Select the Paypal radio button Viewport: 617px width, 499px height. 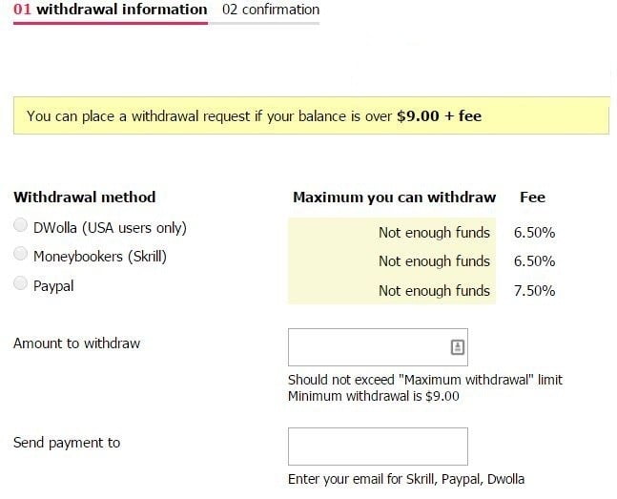coord(20,283)
